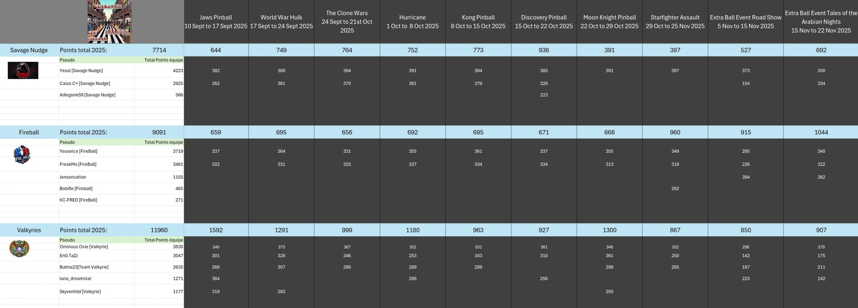Screen dimensions: 858x308
Task: Click Valkyries points total 11960
Action: 159,230
